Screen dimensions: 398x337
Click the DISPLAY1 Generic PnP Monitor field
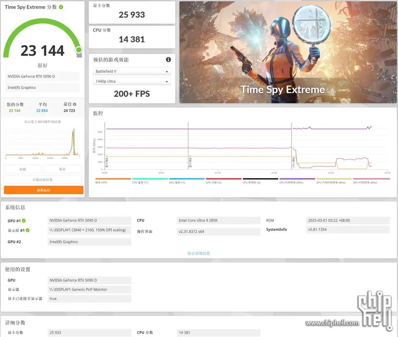pyautogui.click(x=89, y=290)
